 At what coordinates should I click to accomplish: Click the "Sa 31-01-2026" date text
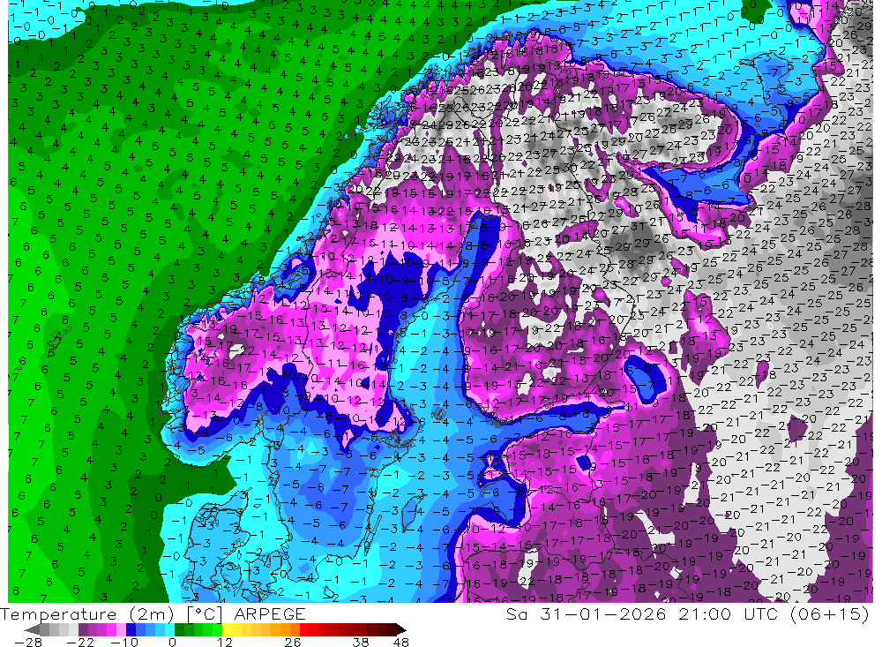[x=588, y=613]
